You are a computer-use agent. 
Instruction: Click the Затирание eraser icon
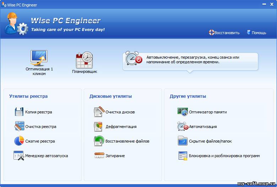coord(99,155)
